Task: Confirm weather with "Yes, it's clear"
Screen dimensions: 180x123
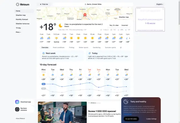Action: pyautogui.click(x=114, y=25)
